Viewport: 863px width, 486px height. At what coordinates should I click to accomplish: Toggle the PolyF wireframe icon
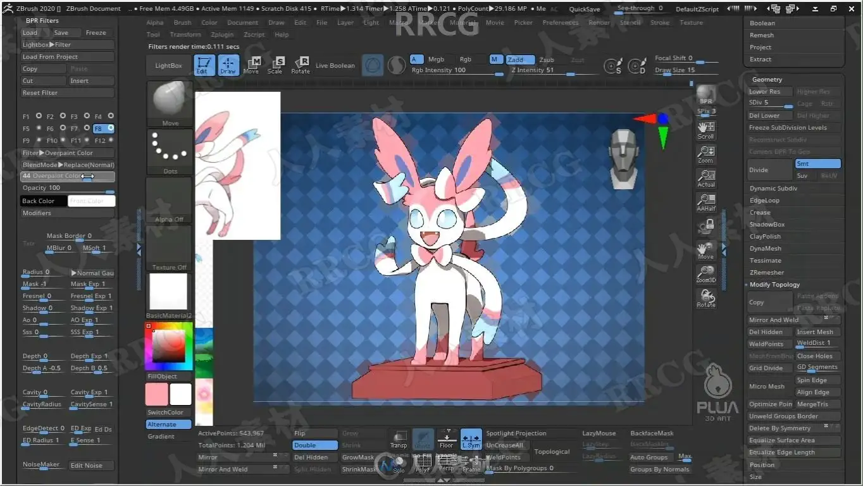pyautogui.click(x=423, y=464)
